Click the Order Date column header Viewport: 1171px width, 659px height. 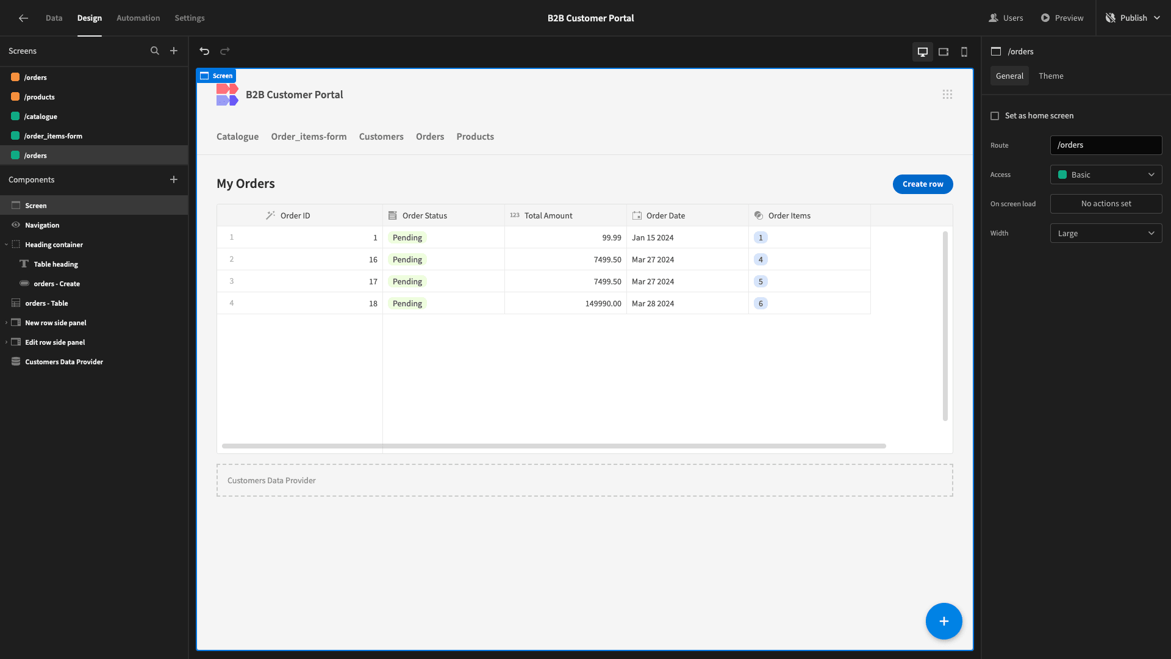point(687,215)
